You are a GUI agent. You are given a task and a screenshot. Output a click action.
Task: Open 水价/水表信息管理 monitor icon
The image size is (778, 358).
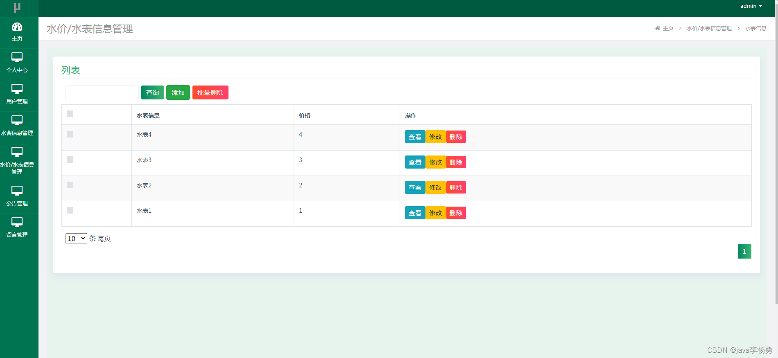(17, 152)
